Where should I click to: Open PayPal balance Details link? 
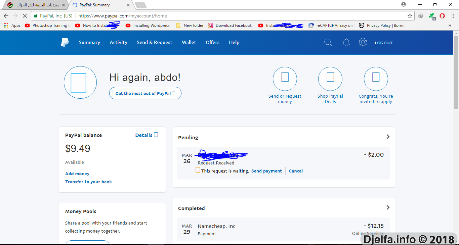[x=147, y=135]
